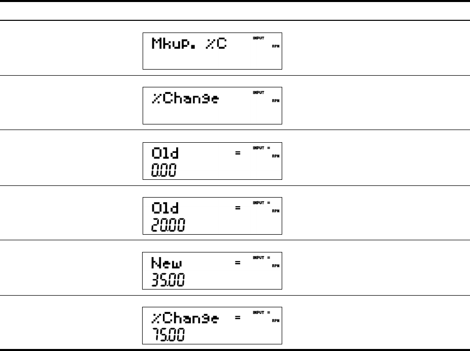This screenshot has width=470, height=351.
Task: Click the equals sign beside %Change above 75.00
Action: coord(238,318)
